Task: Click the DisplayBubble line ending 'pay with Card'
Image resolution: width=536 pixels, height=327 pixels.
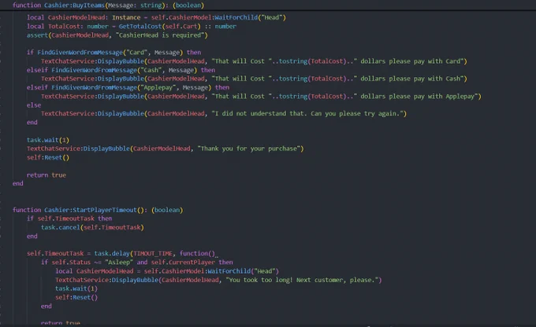Action: pos(254,61)
